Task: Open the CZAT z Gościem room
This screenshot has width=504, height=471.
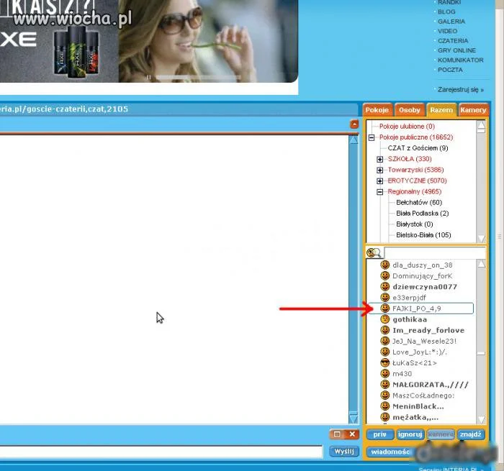Action: 418,148
